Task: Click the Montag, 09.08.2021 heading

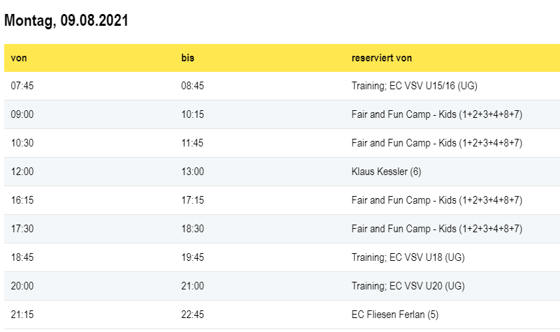Action: 66,21
